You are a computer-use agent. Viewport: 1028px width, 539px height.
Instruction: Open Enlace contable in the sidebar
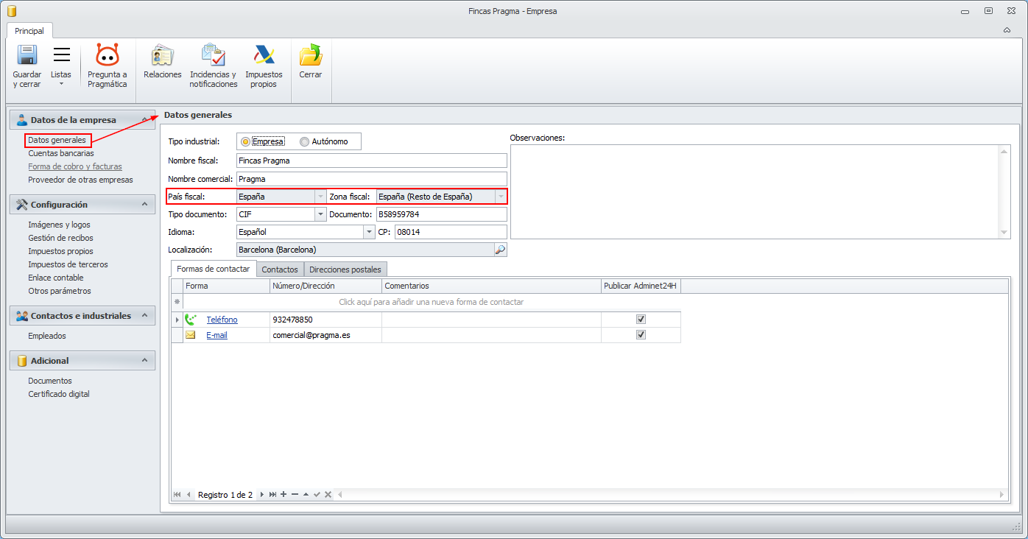tap(56, 278)
